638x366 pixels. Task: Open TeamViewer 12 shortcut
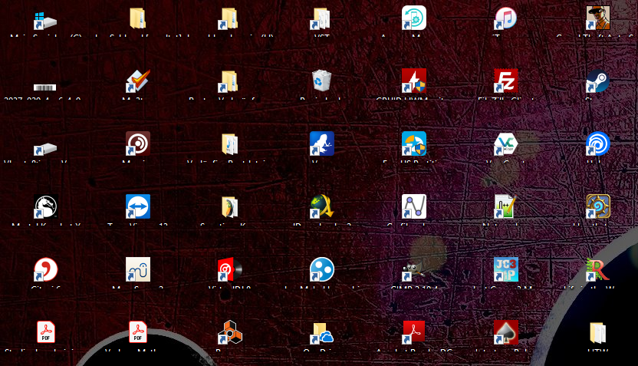(x=138, y=206)
